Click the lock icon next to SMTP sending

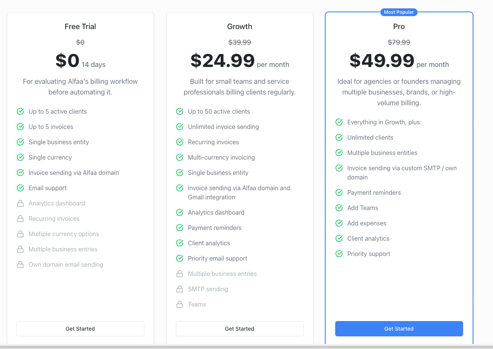(180, 289)
